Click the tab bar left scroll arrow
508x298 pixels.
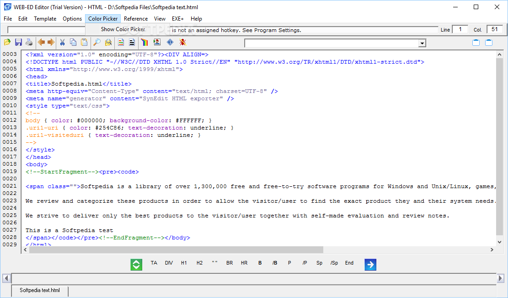[x=6, y=278]
